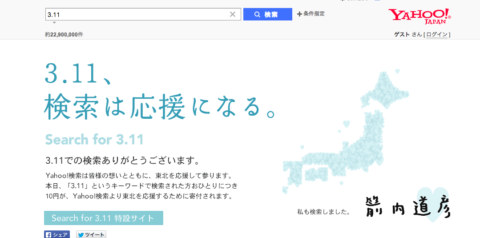The width and height of the screenshot is (480, 238).
Task: Click the 'ゲスト さん' user label
Action: click(408, 35)
